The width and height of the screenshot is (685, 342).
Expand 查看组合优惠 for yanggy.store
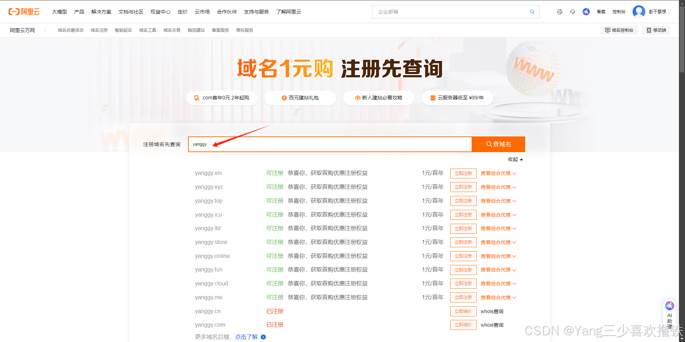[498, 242]
